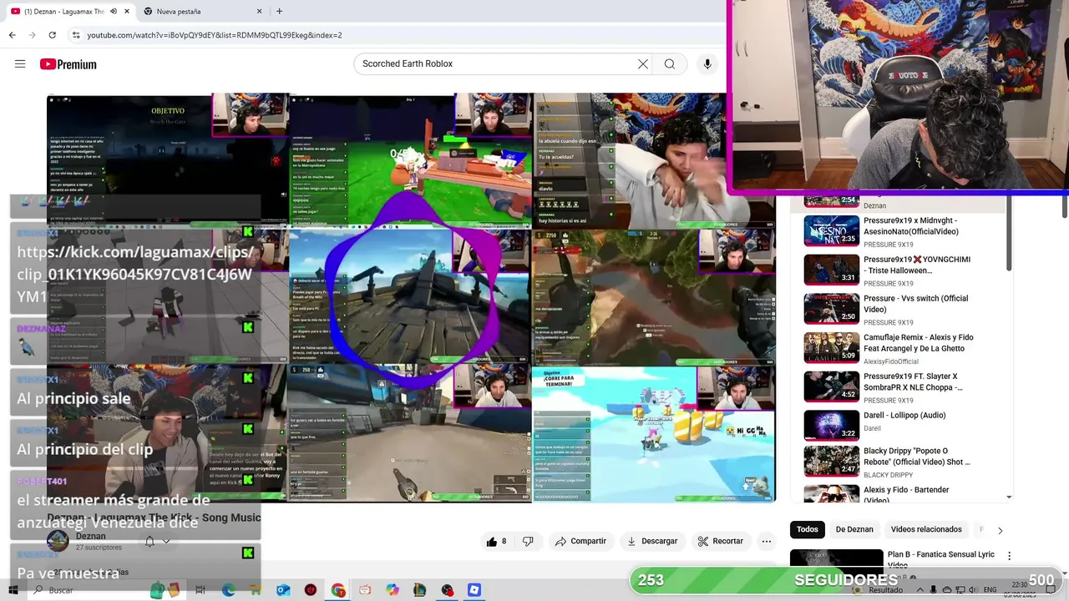
Task: Click the Recortar clip button
Action: pos(720,541)
